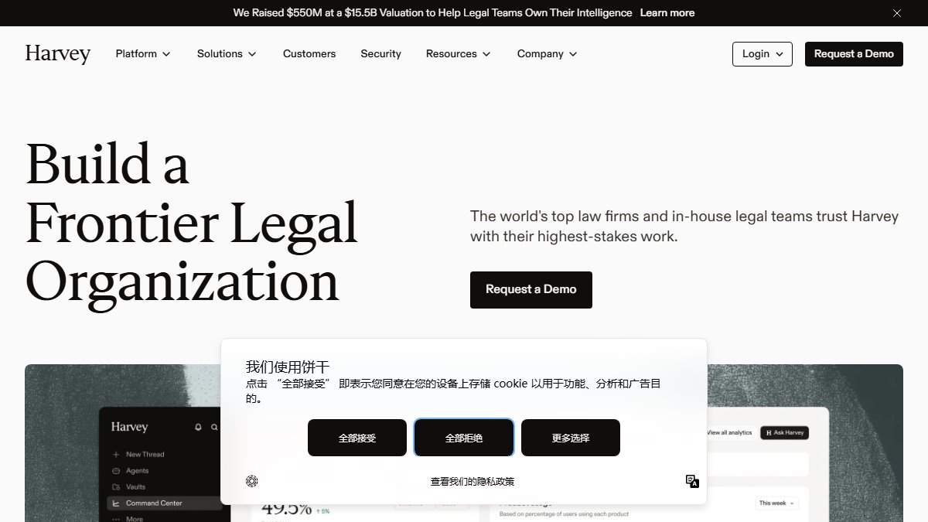Expand the Platform menu chevron
The height and width of the screenshot is (522, 928).
pos(166,54)
